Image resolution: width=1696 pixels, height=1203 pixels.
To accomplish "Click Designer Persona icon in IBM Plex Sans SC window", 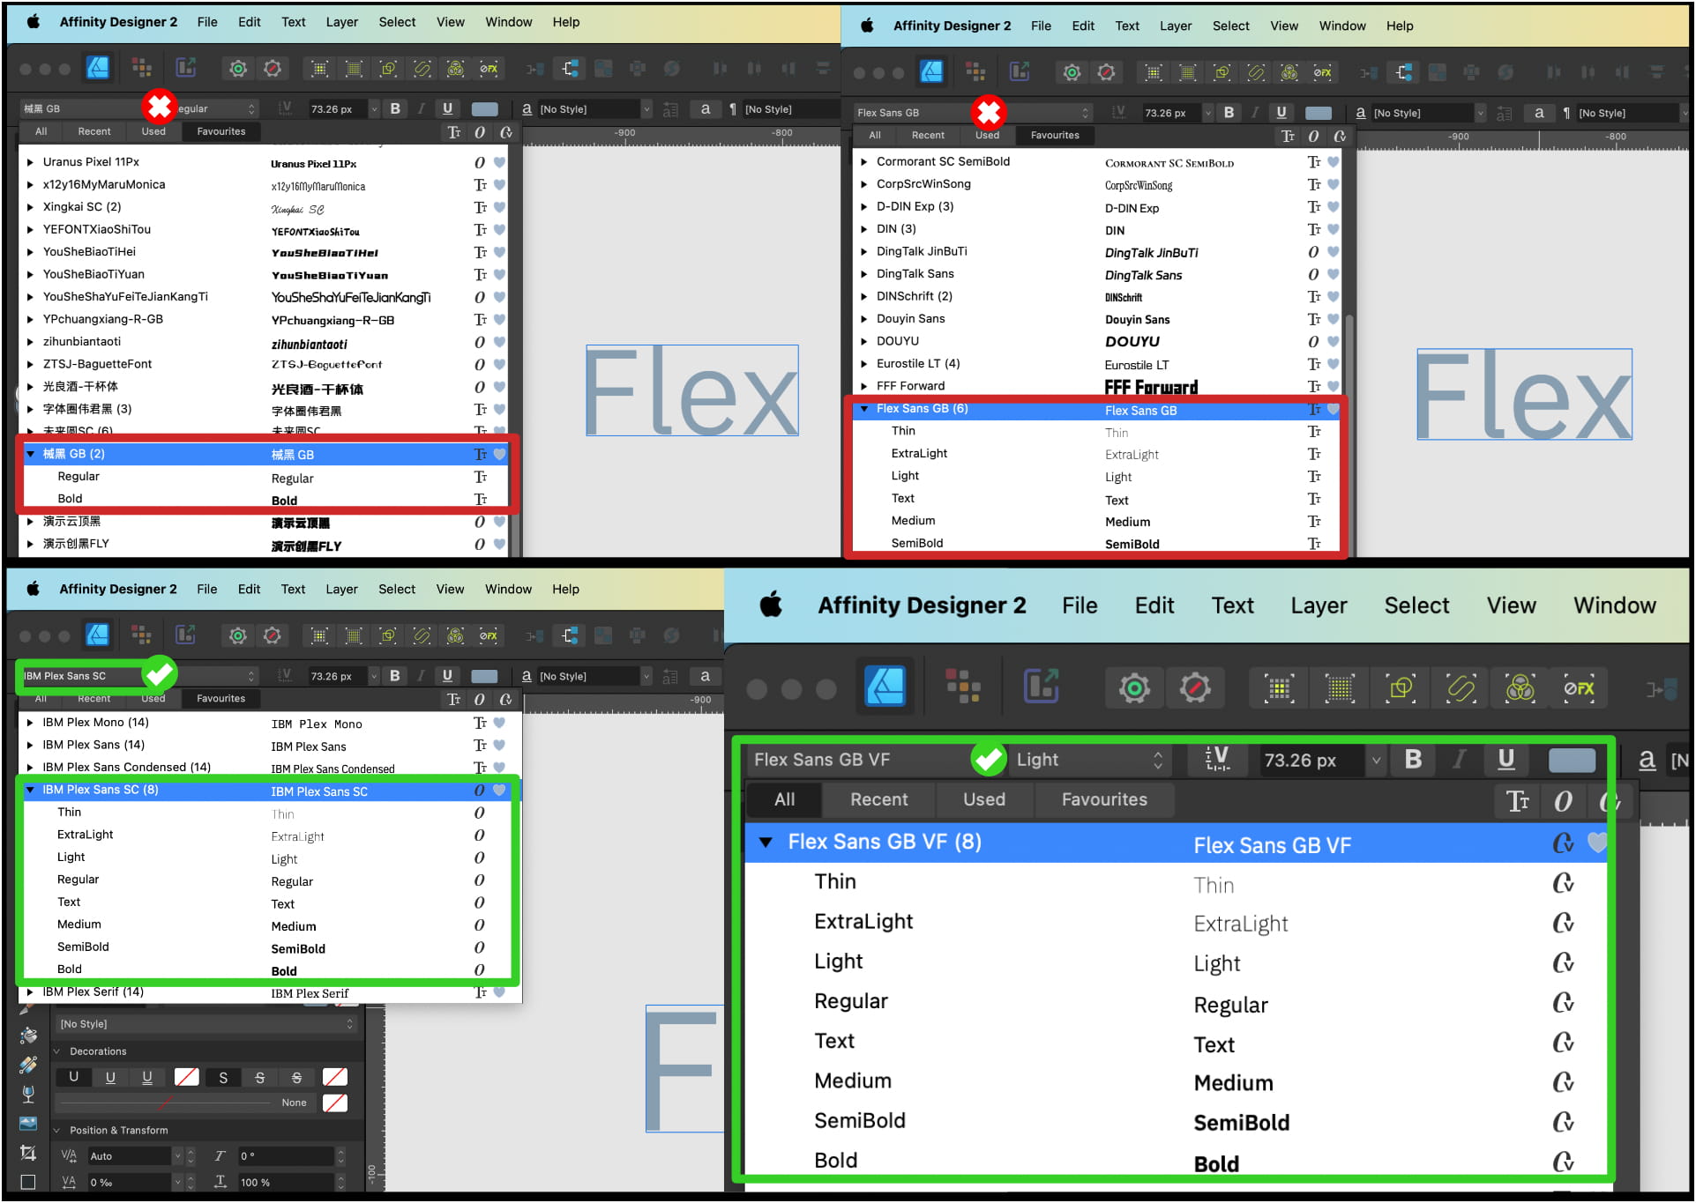I will tap(97, 635).
